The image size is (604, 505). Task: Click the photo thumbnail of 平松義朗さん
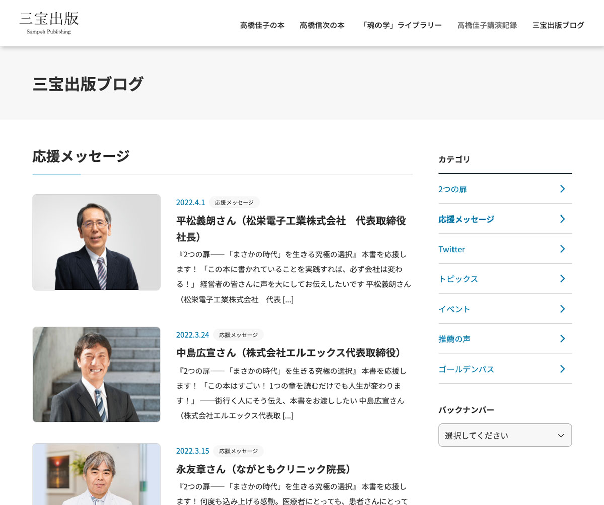[x=96, y=242]
